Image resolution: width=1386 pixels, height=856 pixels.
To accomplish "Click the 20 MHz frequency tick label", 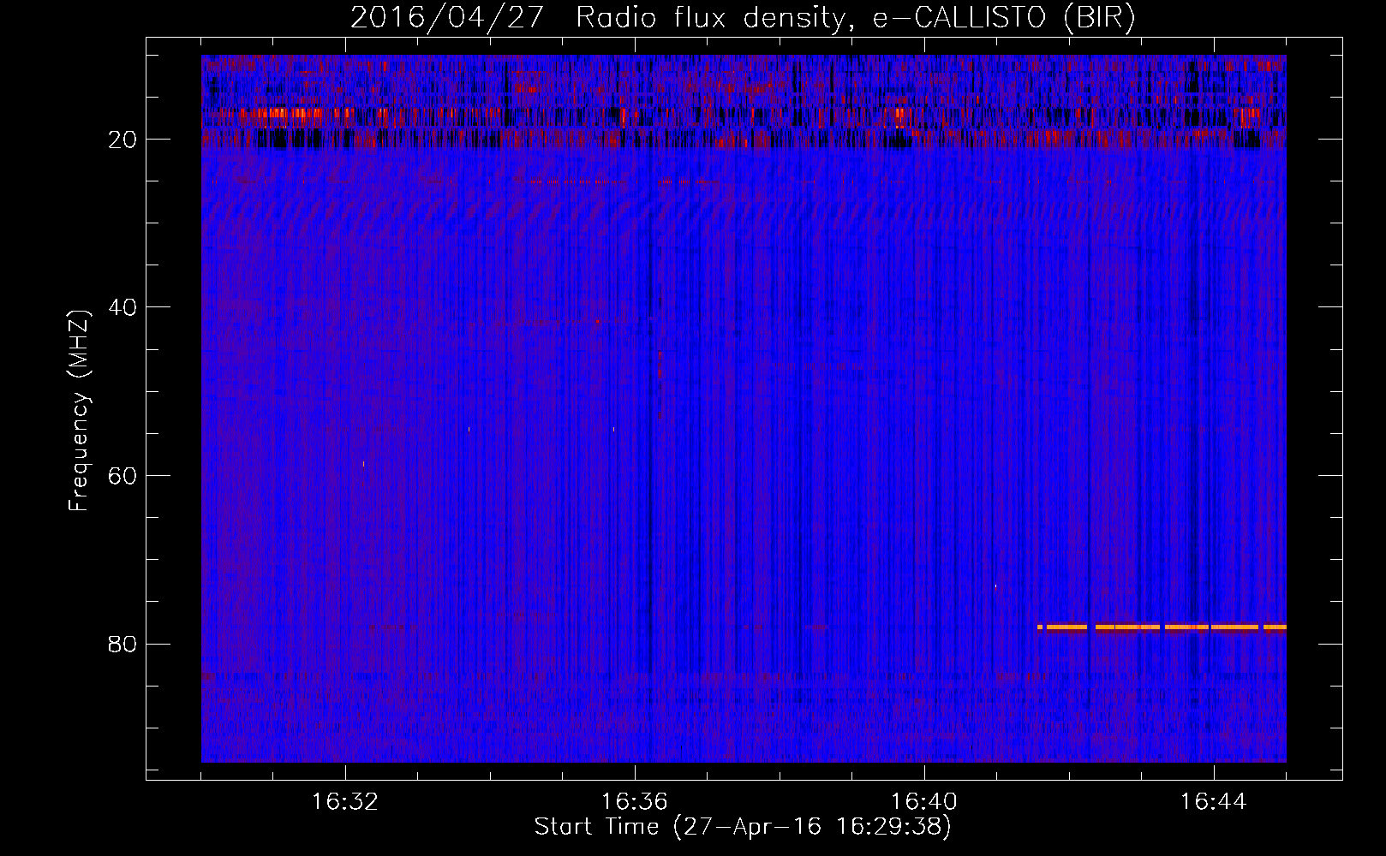I will tap(122, 140).
